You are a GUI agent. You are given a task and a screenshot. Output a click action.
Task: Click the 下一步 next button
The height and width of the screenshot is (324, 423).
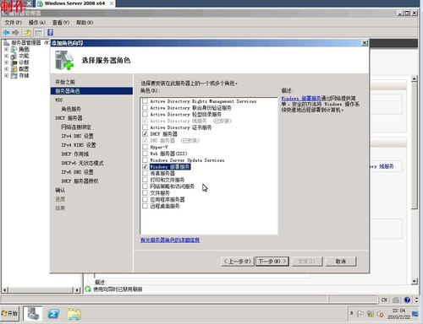[272, 262]
